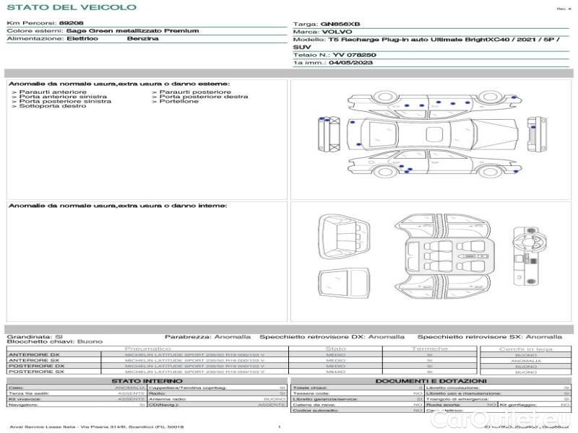Click the STATO DEL VEICOLO title
This screenshot has height=433, width=578.
(72, 7)
